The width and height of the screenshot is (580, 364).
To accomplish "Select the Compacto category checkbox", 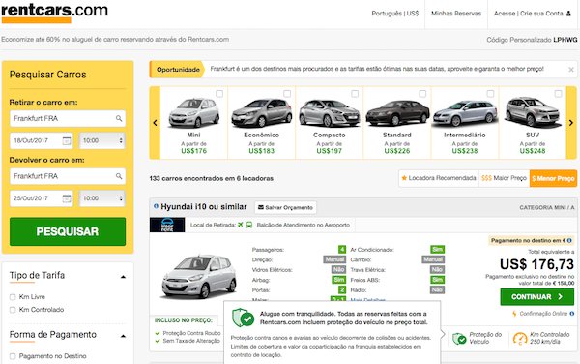I will coord(355,94).
